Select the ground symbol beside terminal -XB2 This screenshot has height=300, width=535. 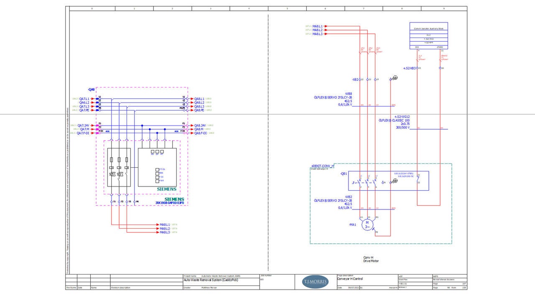click(x=395, y=77)
